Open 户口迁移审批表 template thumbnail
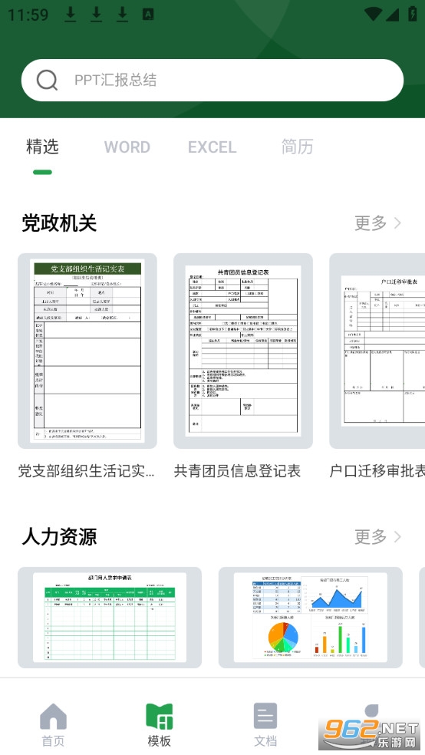The image size is (425, 755). point(377,351)
